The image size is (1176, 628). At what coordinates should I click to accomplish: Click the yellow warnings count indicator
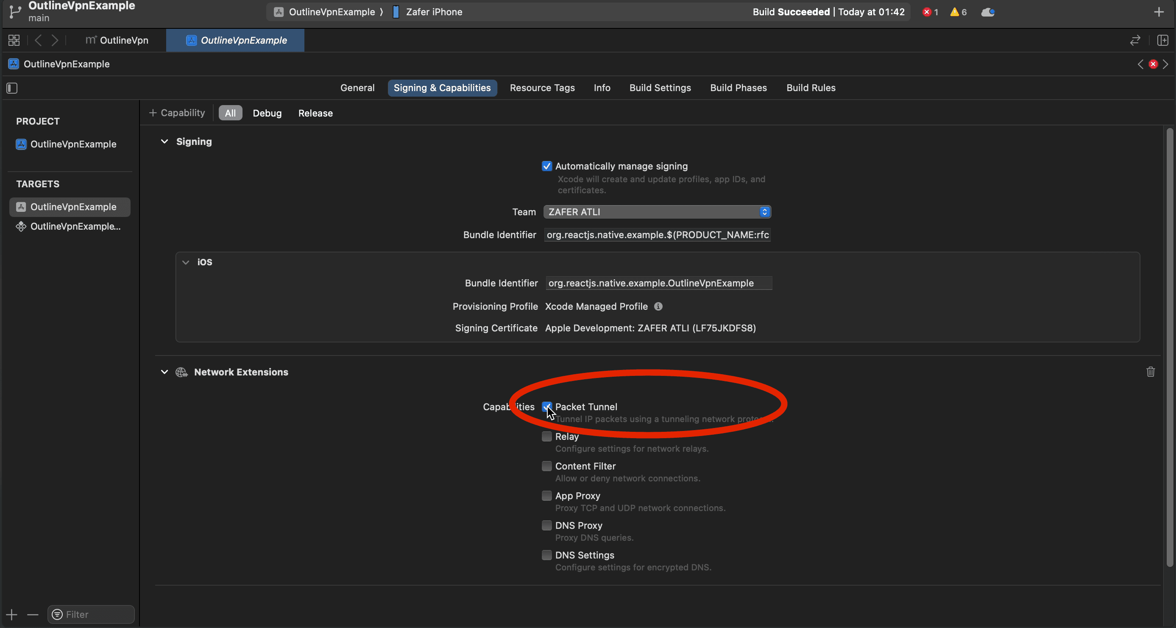pyautogui.click(x=958, y=12)
